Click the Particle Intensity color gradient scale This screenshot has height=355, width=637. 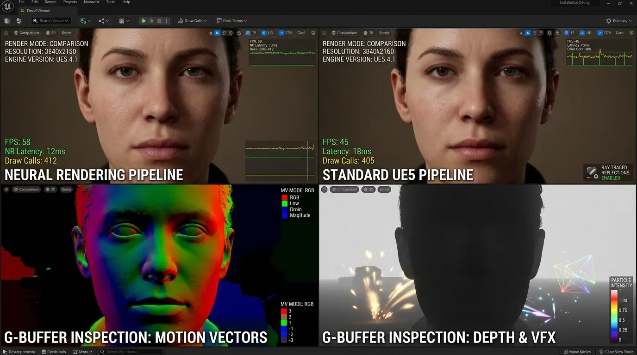pos(614,316)
